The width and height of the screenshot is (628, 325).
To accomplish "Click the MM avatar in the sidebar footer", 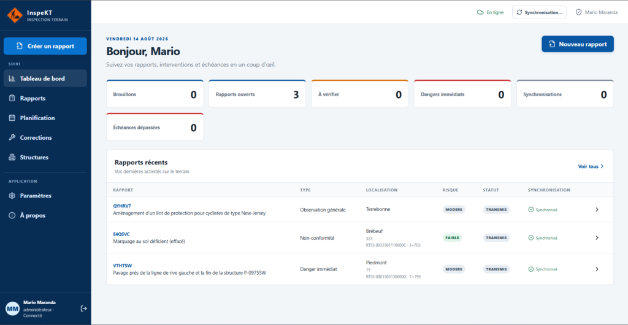I will [12, 308].
